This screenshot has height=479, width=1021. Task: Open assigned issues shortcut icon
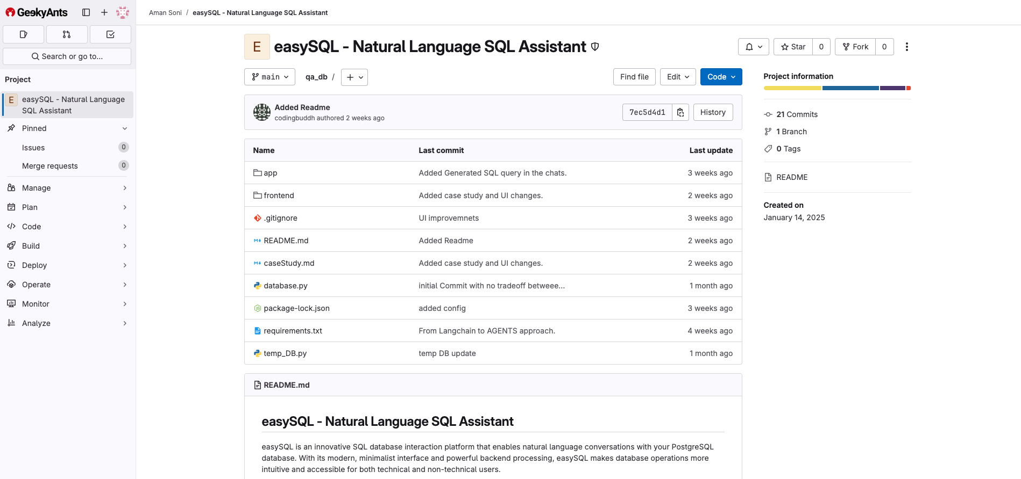point(23,34)
